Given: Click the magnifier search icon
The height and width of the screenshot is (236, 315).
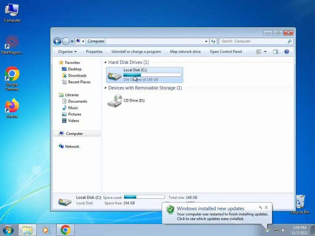Looking at the screenshot, I should (289, 41).
